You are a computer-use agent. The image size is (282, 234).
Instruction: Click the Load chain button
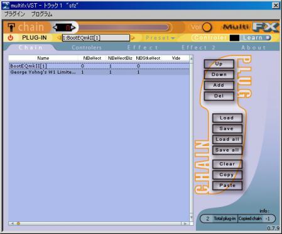pos(227,118)
